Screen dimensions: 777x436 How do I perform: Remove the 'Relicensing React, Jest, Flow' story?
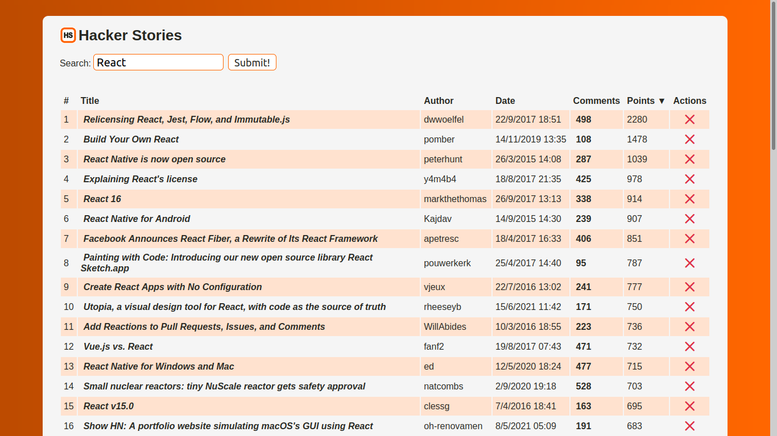coord(689,119)
